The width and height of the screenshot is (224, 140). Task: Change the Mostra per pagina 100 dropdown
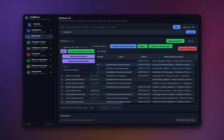click(94, 108)
